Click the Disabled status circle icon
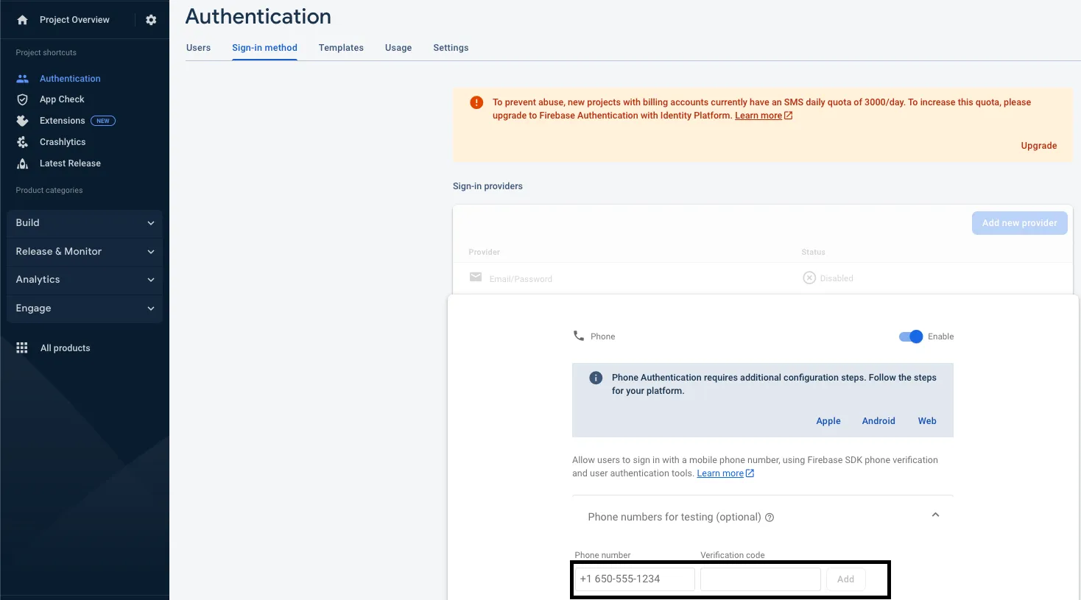Image resolution: width=1081 pixels, height=600 pixels. pyautogui.click(x=809, y=278)
